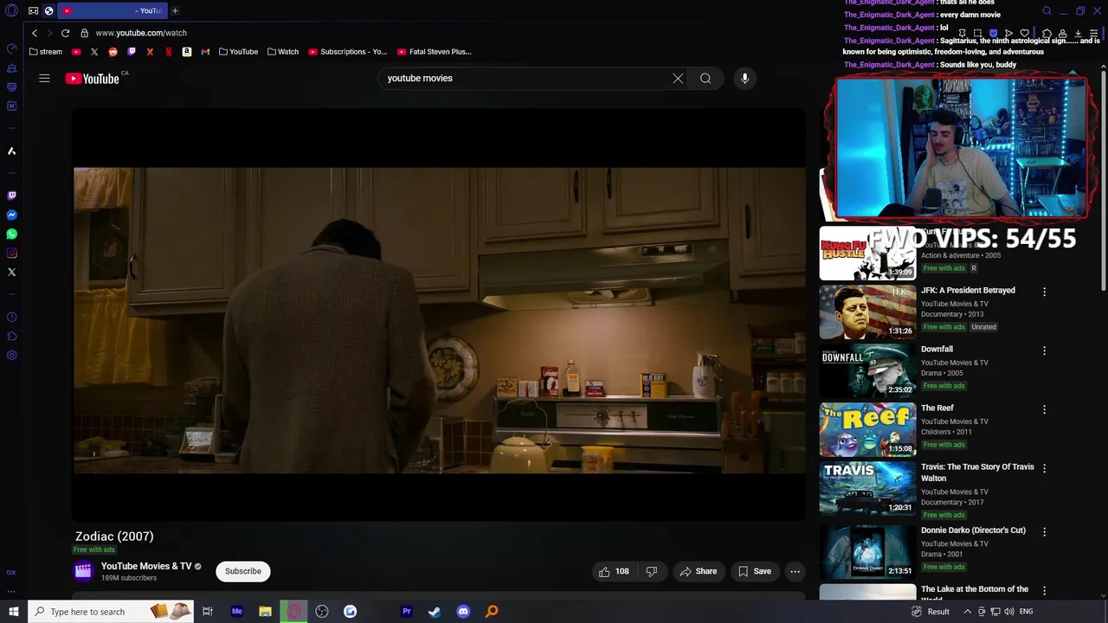
Task: Open 'The Reef' movie title
Action: [x=937, y=408]
